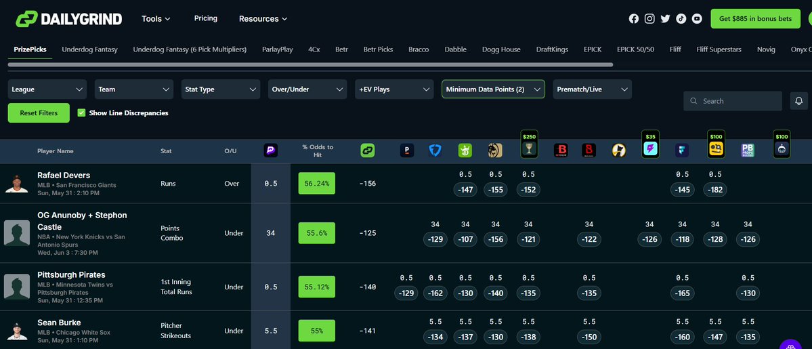Image resolution: width=812 pixels, height=349 pixels.
Task: Open the TikTok social link
Action: tap(681, 19)
